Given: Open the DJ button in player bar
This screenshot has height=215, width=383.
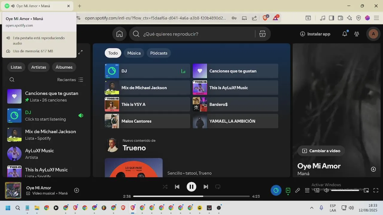Looking at the screenshot, I should tap(276, 190).
